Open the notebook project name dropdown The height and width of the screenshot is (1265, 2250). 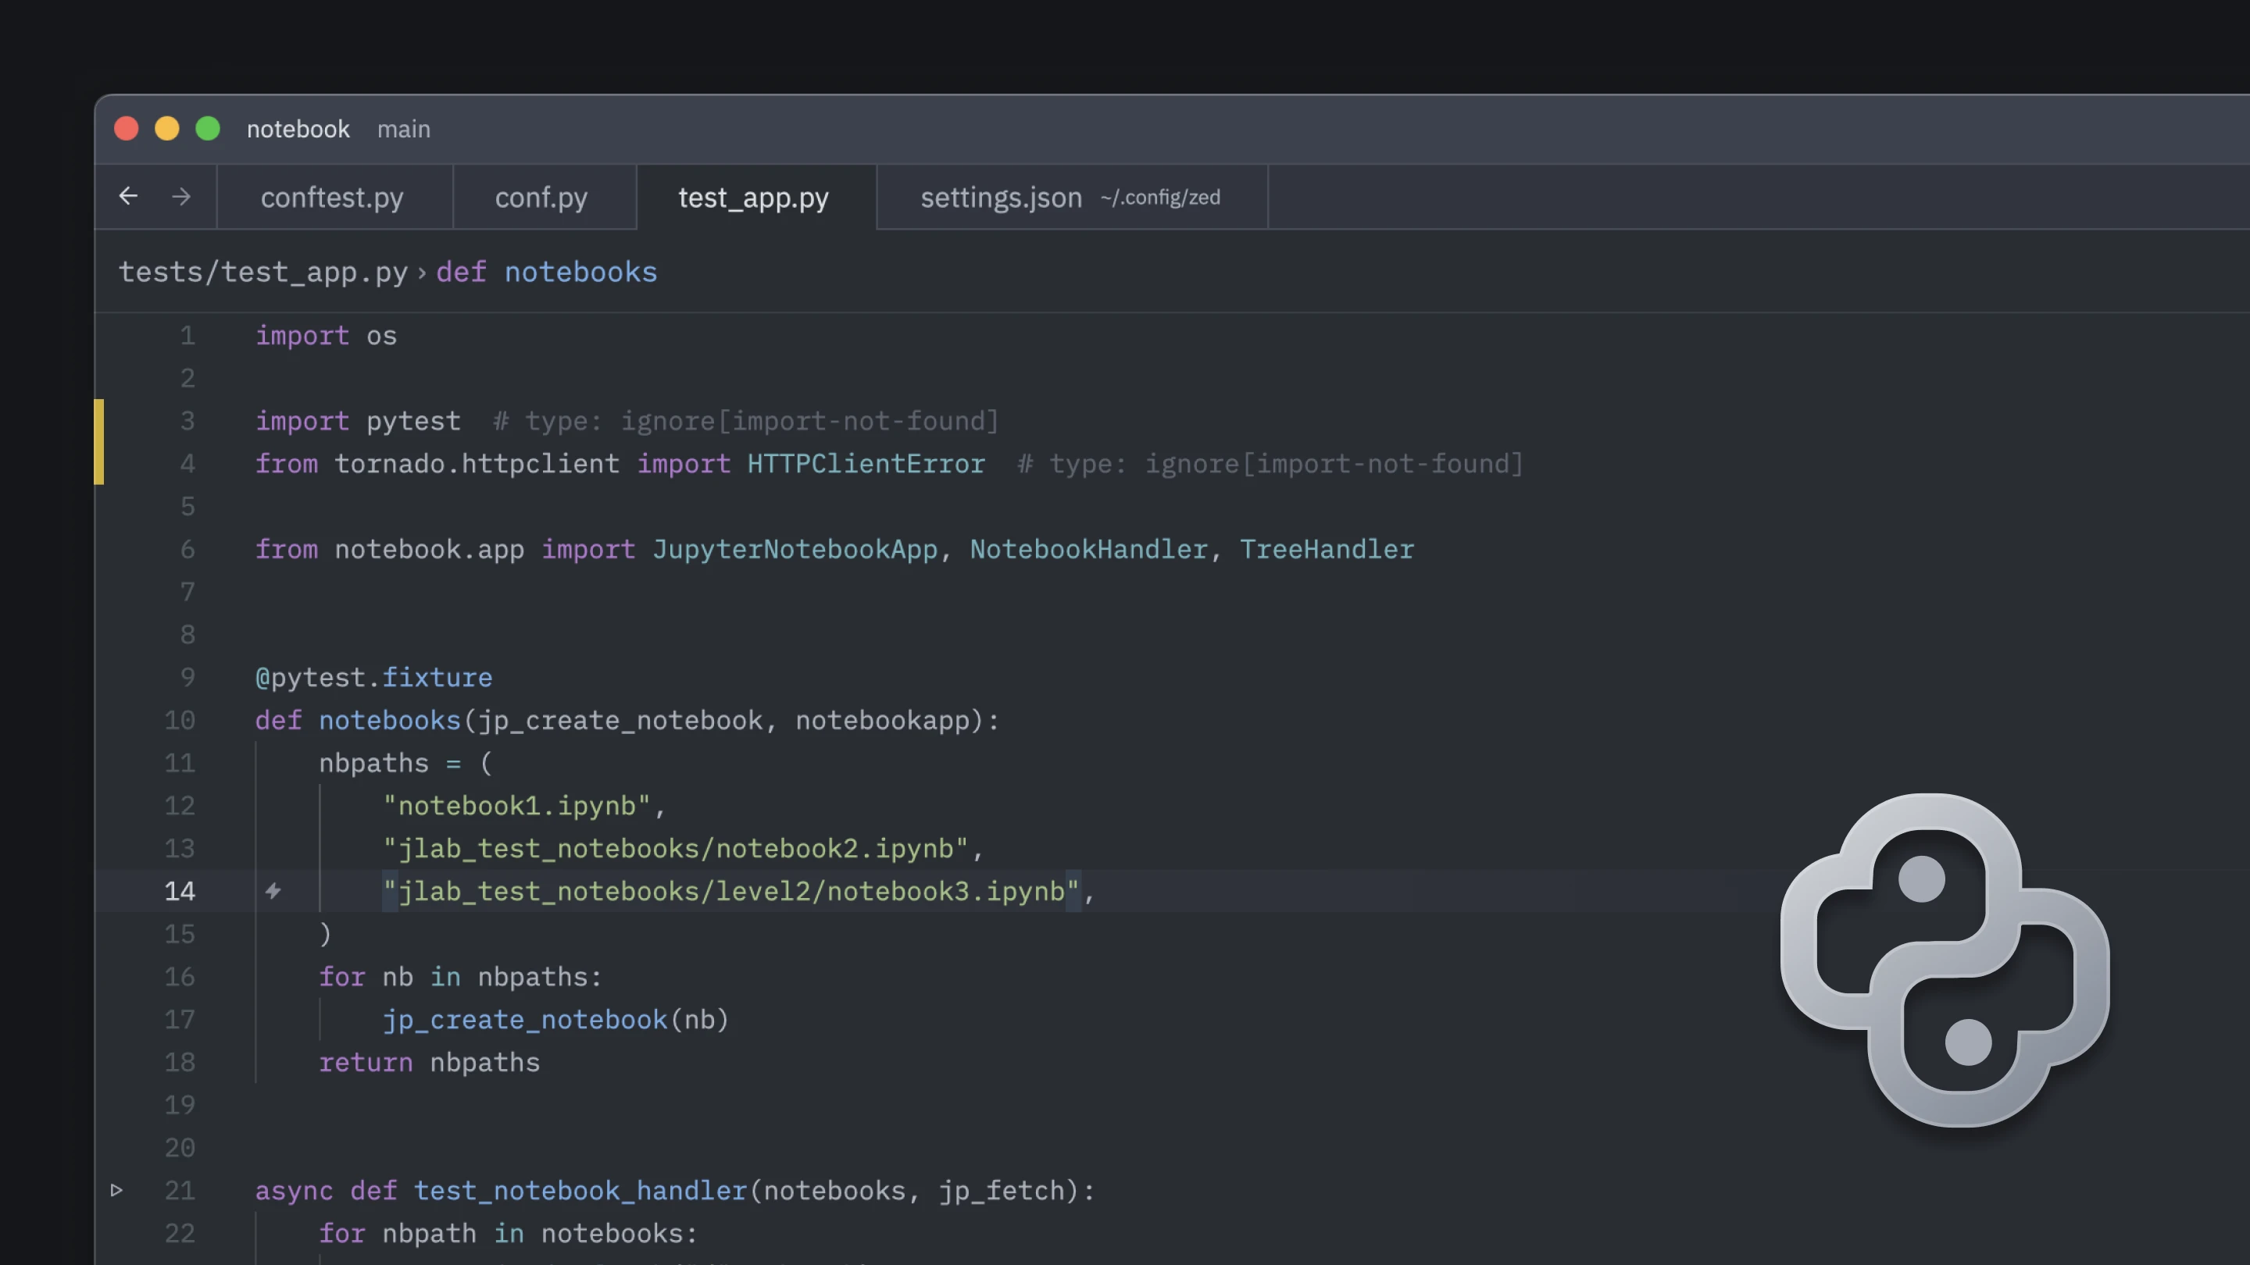point(298,129)
